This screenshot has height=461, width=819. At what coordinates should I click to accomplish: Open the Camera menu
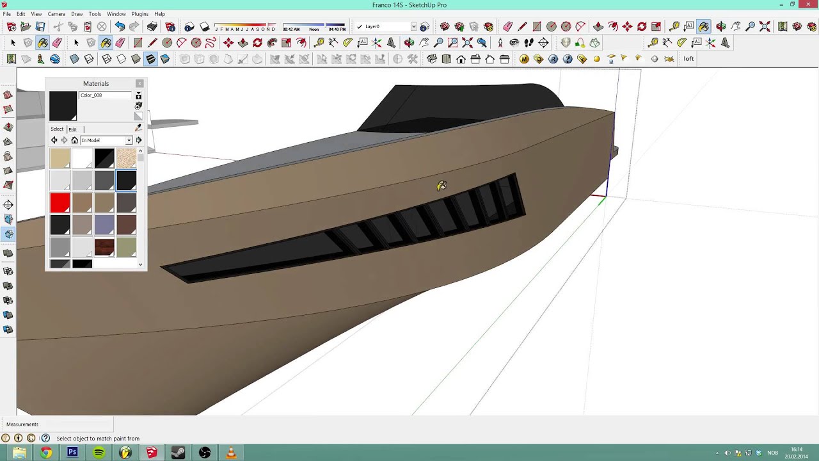click(x=56, y=14)
